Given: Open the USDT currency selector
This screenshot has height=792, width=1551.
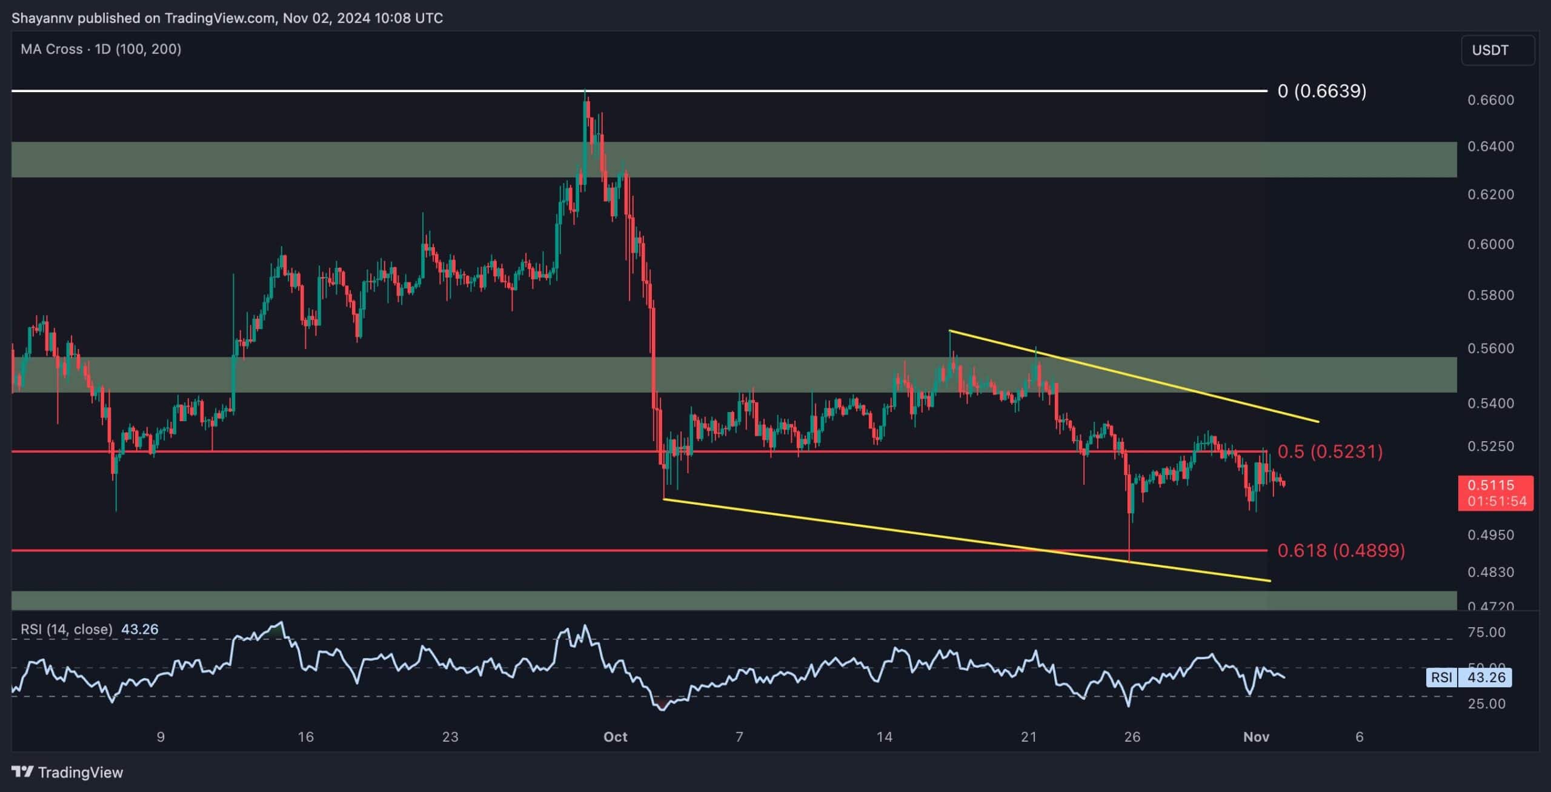Looking at the screenshot, I should 1498,50.
